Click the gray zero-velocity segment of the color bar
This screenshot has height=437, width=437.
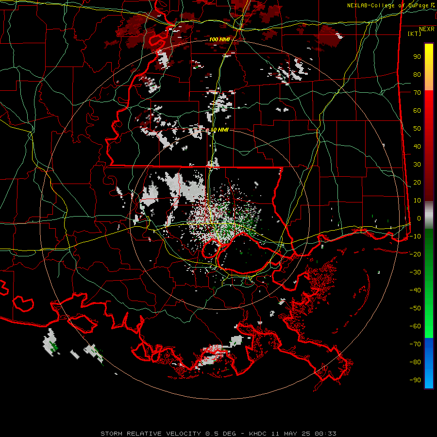click(x=429, y=215)
